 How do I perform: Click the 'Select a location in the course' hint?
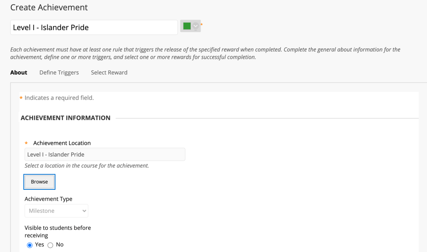tap(87, 166)
